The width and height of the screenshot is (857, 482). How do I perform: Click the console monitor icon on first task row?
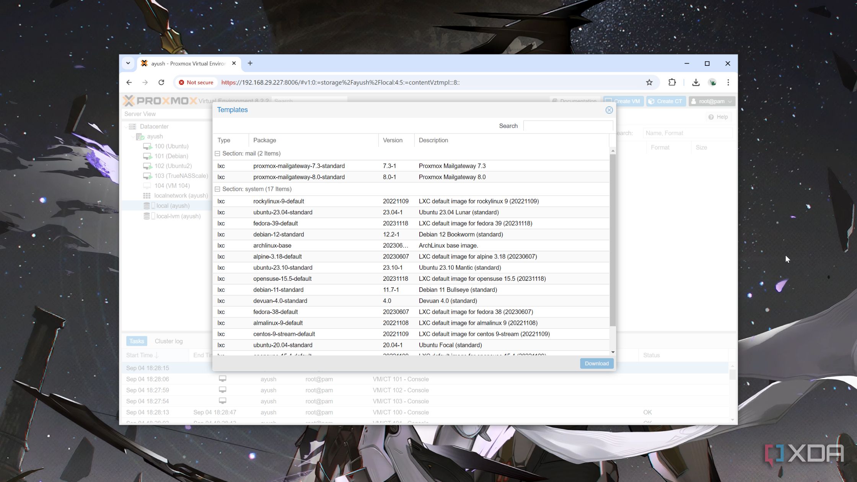223,379
